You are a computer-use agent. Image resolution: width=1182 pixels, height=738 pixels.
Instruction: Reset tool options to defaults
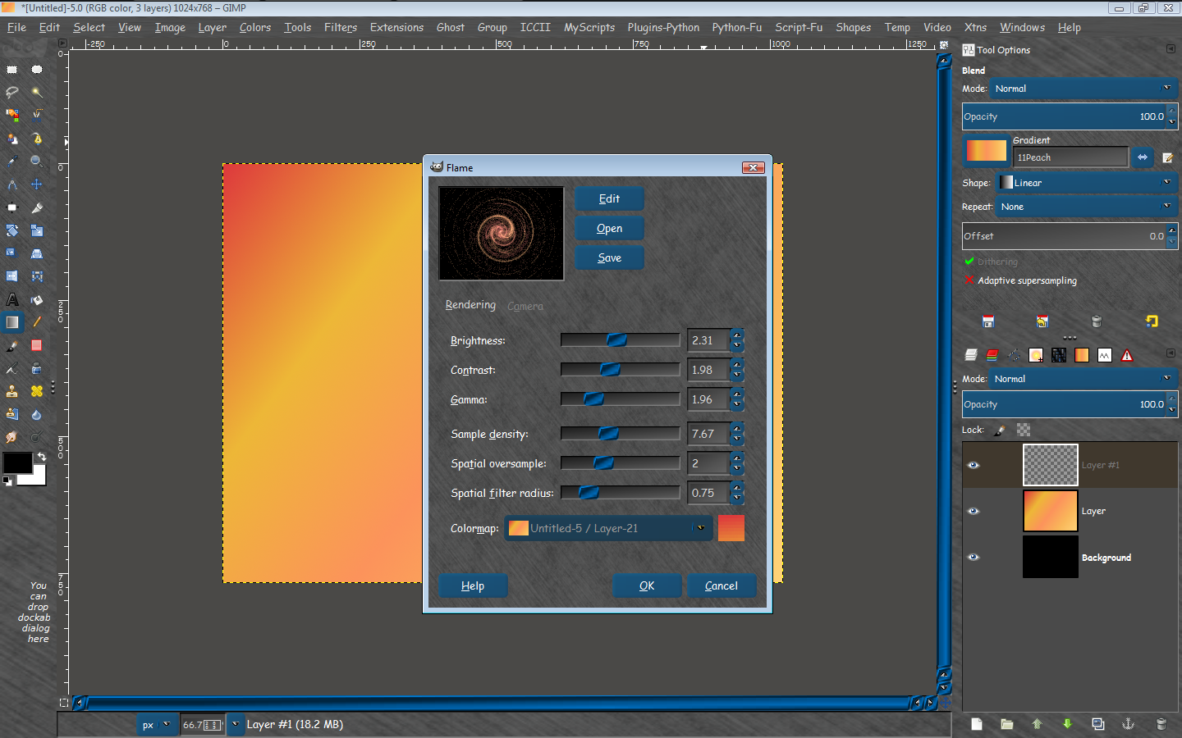click(x=1152, y=321)
